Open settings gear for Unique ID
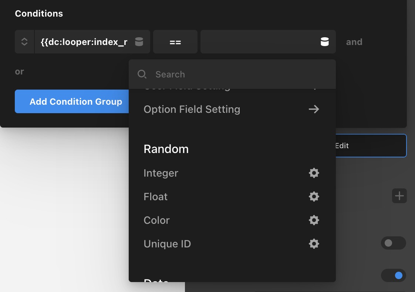415x292 pixels. coord(314,244)
